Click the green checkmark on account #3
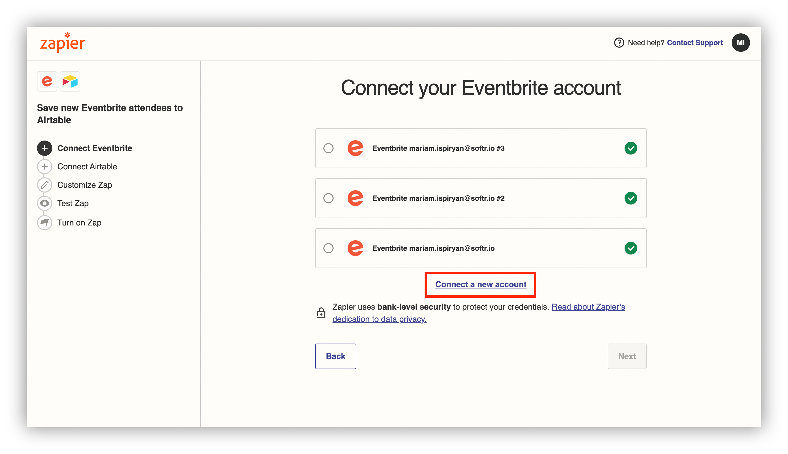788x454 pixels. (629, 148)
